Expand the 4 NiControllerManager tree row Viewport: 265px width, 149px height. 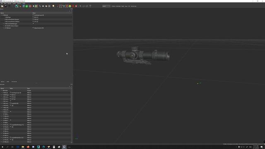[3, 24]
